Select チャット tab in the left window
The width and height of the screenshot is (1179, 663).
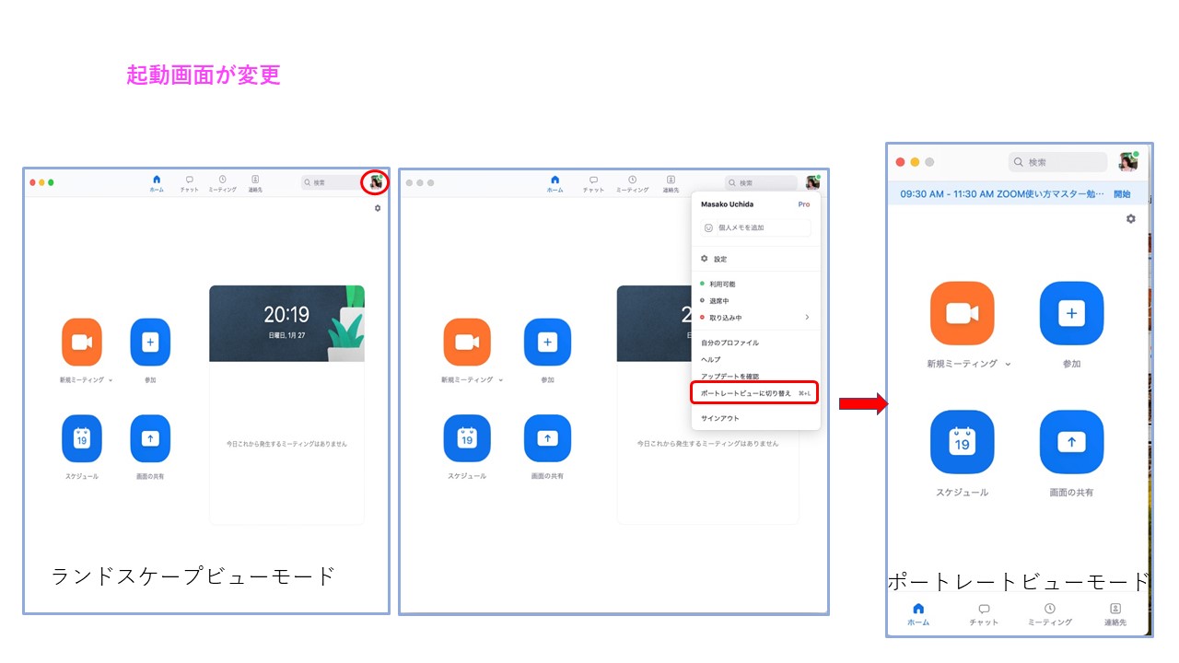[189, 183]
